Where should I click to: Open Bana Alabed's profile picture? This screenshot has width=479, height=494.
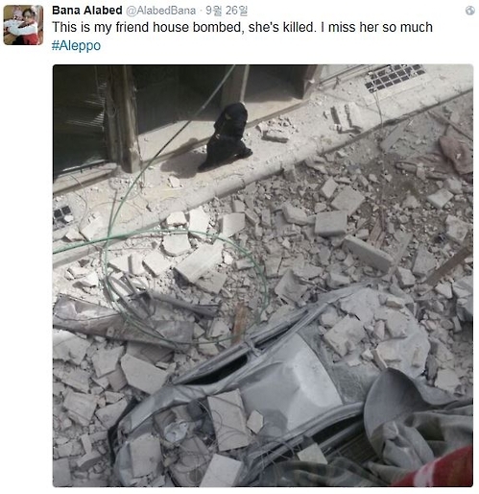pos(23,25)
